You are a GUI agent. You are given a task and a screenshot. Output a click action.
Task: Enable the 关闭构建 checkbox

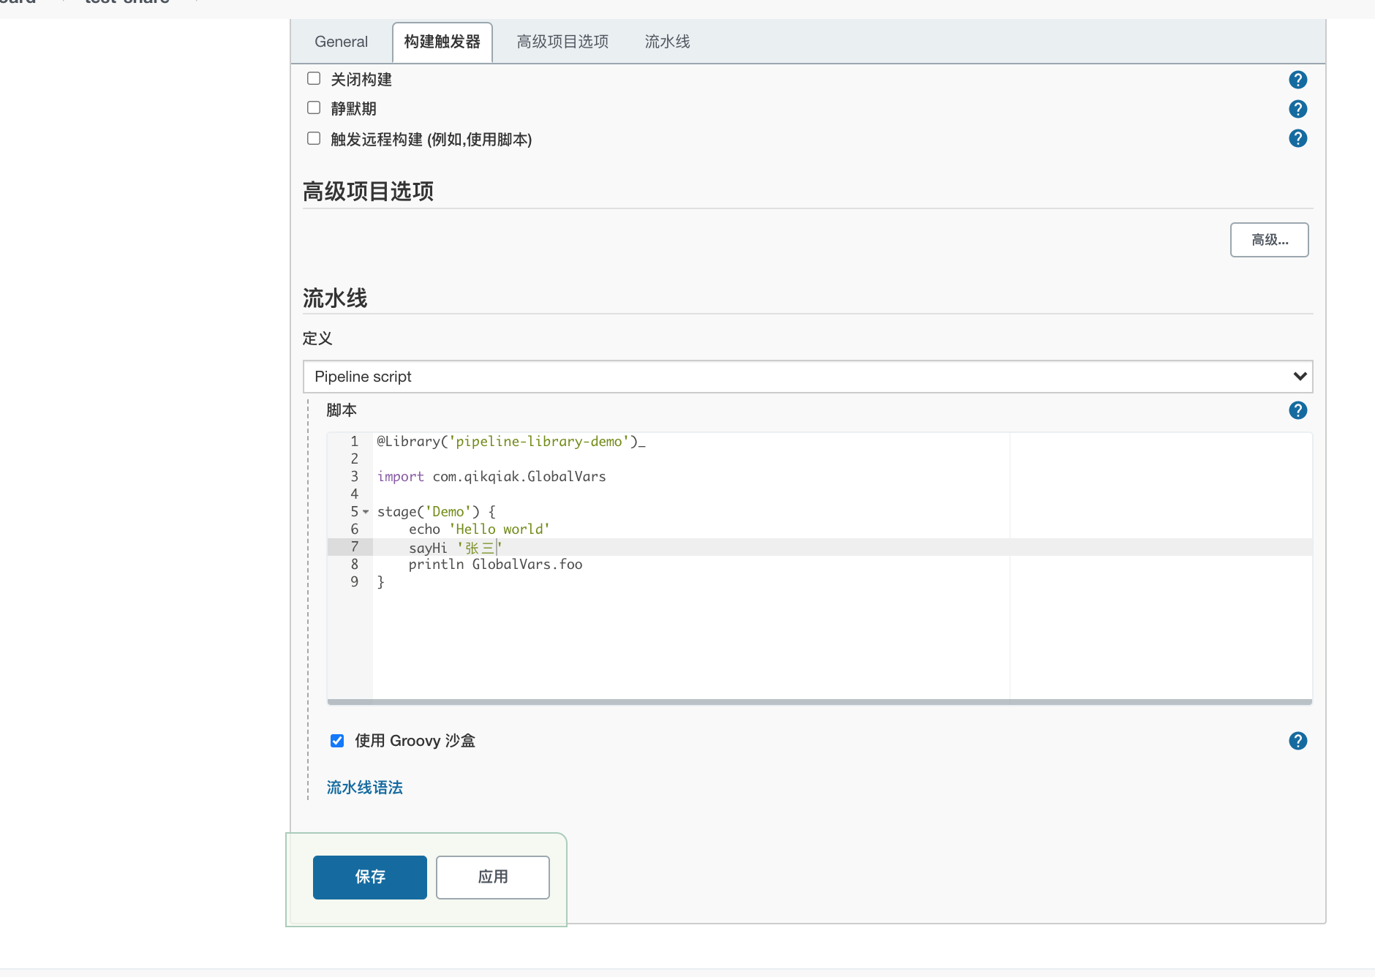click(x=314, y=78)
